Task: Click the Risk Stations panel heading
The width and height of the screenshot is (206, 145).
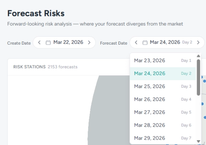Action: [x=29, y=67]
